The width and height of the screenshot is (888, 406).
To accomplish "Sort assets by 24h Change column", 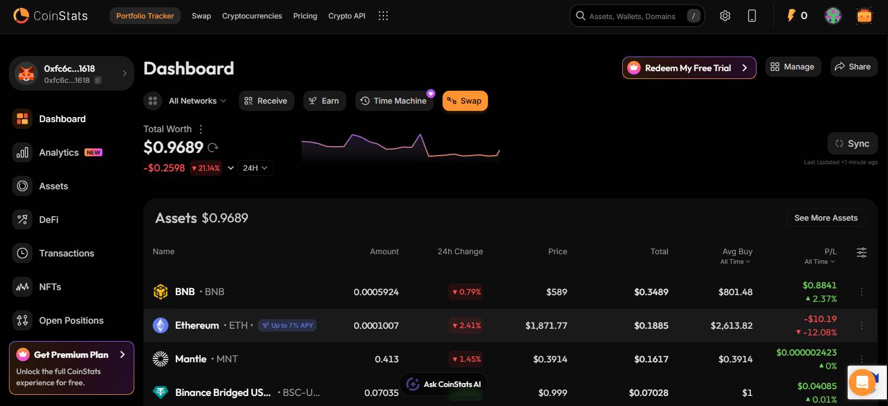I will [x=460, y=251].
